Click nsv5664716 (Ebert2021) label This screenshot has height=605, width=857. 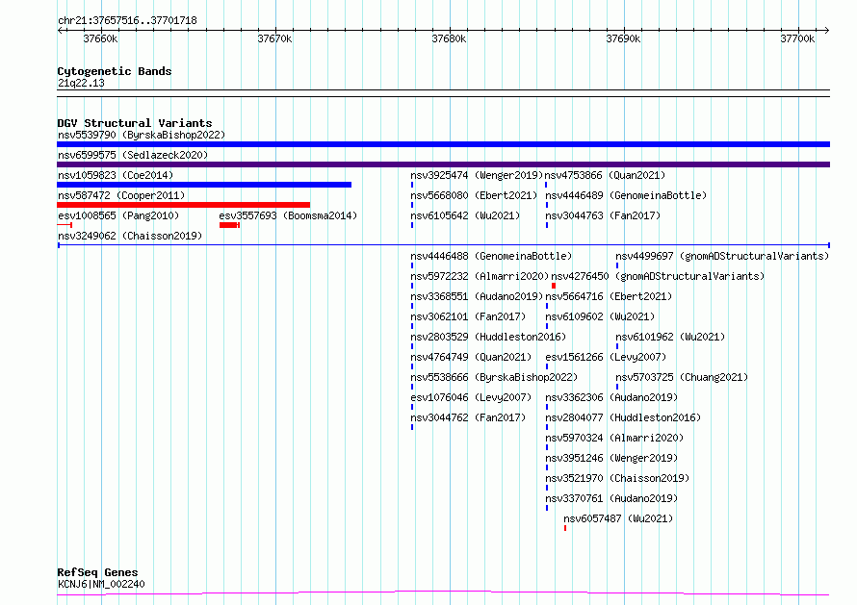[x=609, y=296]
